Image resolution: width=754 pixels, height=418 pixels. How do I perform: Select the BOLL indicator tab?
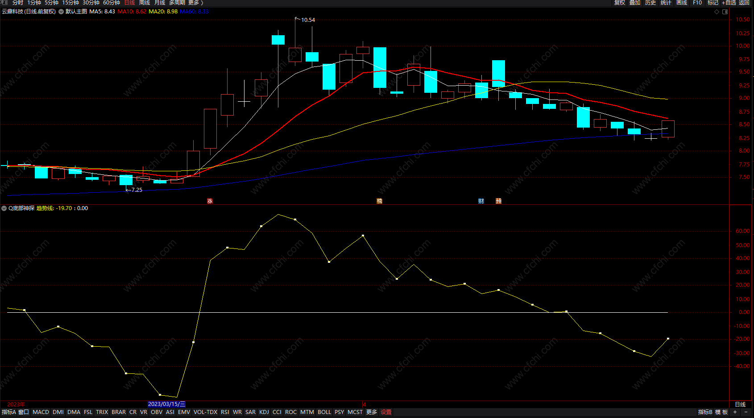point(324,412)
